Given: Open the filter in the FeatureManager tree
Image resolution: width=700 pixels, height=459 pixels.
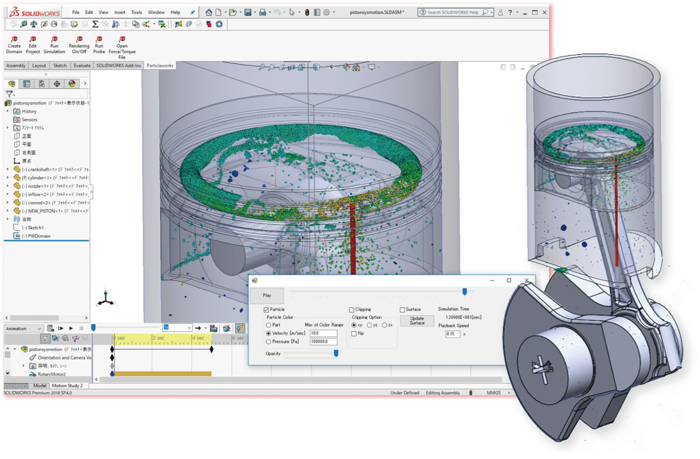Looking at the screenshot, I should pos(8,93).
